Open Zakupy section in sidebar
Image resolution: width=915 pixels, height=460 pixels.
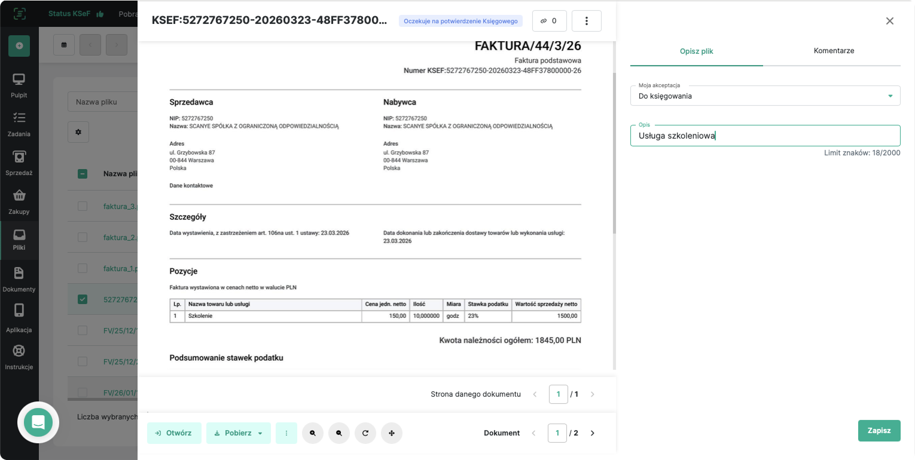tap(19, 202)
